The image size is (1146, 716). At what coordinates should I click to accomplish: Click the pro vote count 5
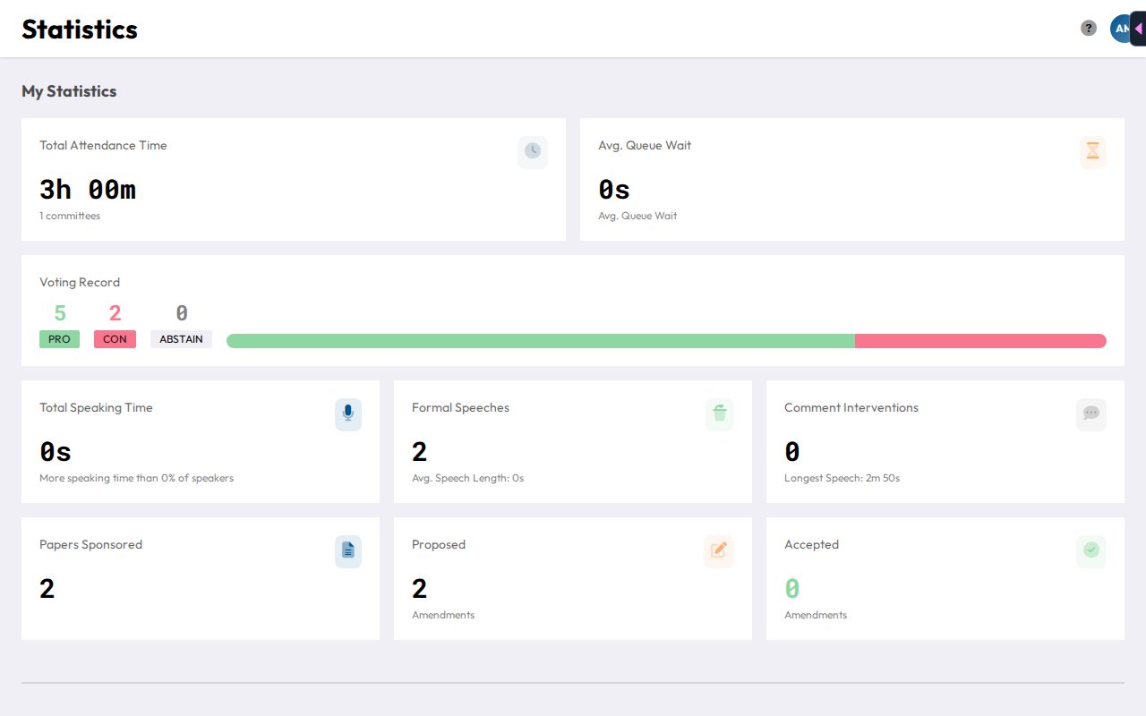tap(60, 313)
